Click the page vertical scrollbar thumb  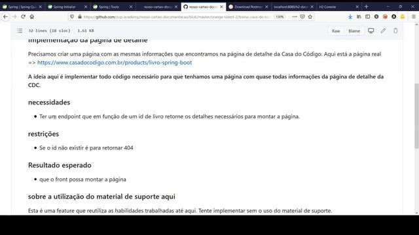click(416, 116)
